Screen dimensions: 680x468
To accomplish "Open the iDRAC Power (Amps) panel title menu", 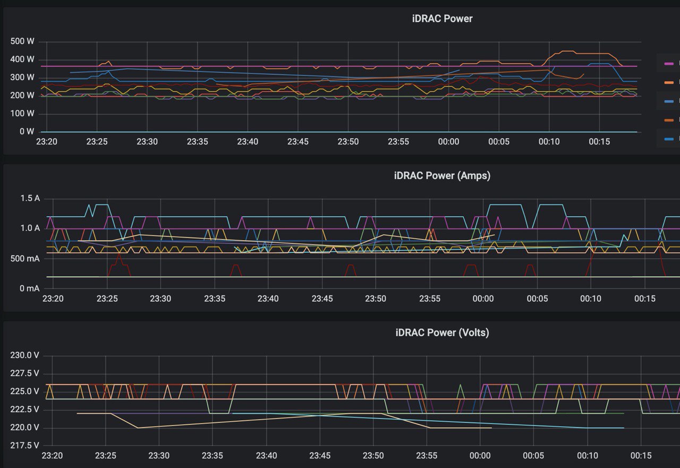I will point(442,175).
